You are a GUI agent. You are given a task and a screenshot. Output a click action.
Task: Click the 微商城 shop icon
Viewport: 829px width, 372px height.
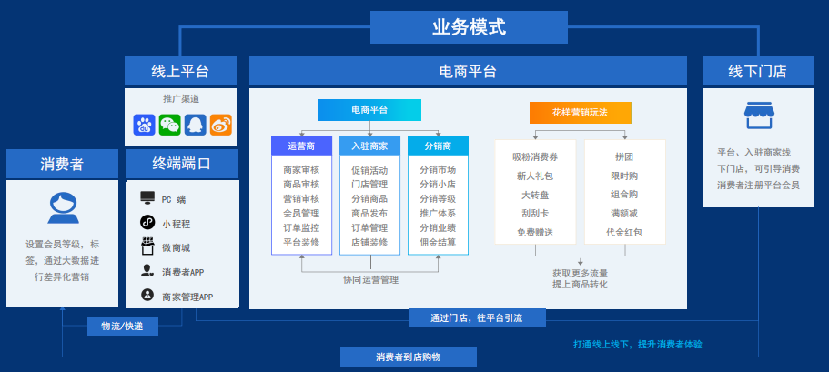click(147, 246)
